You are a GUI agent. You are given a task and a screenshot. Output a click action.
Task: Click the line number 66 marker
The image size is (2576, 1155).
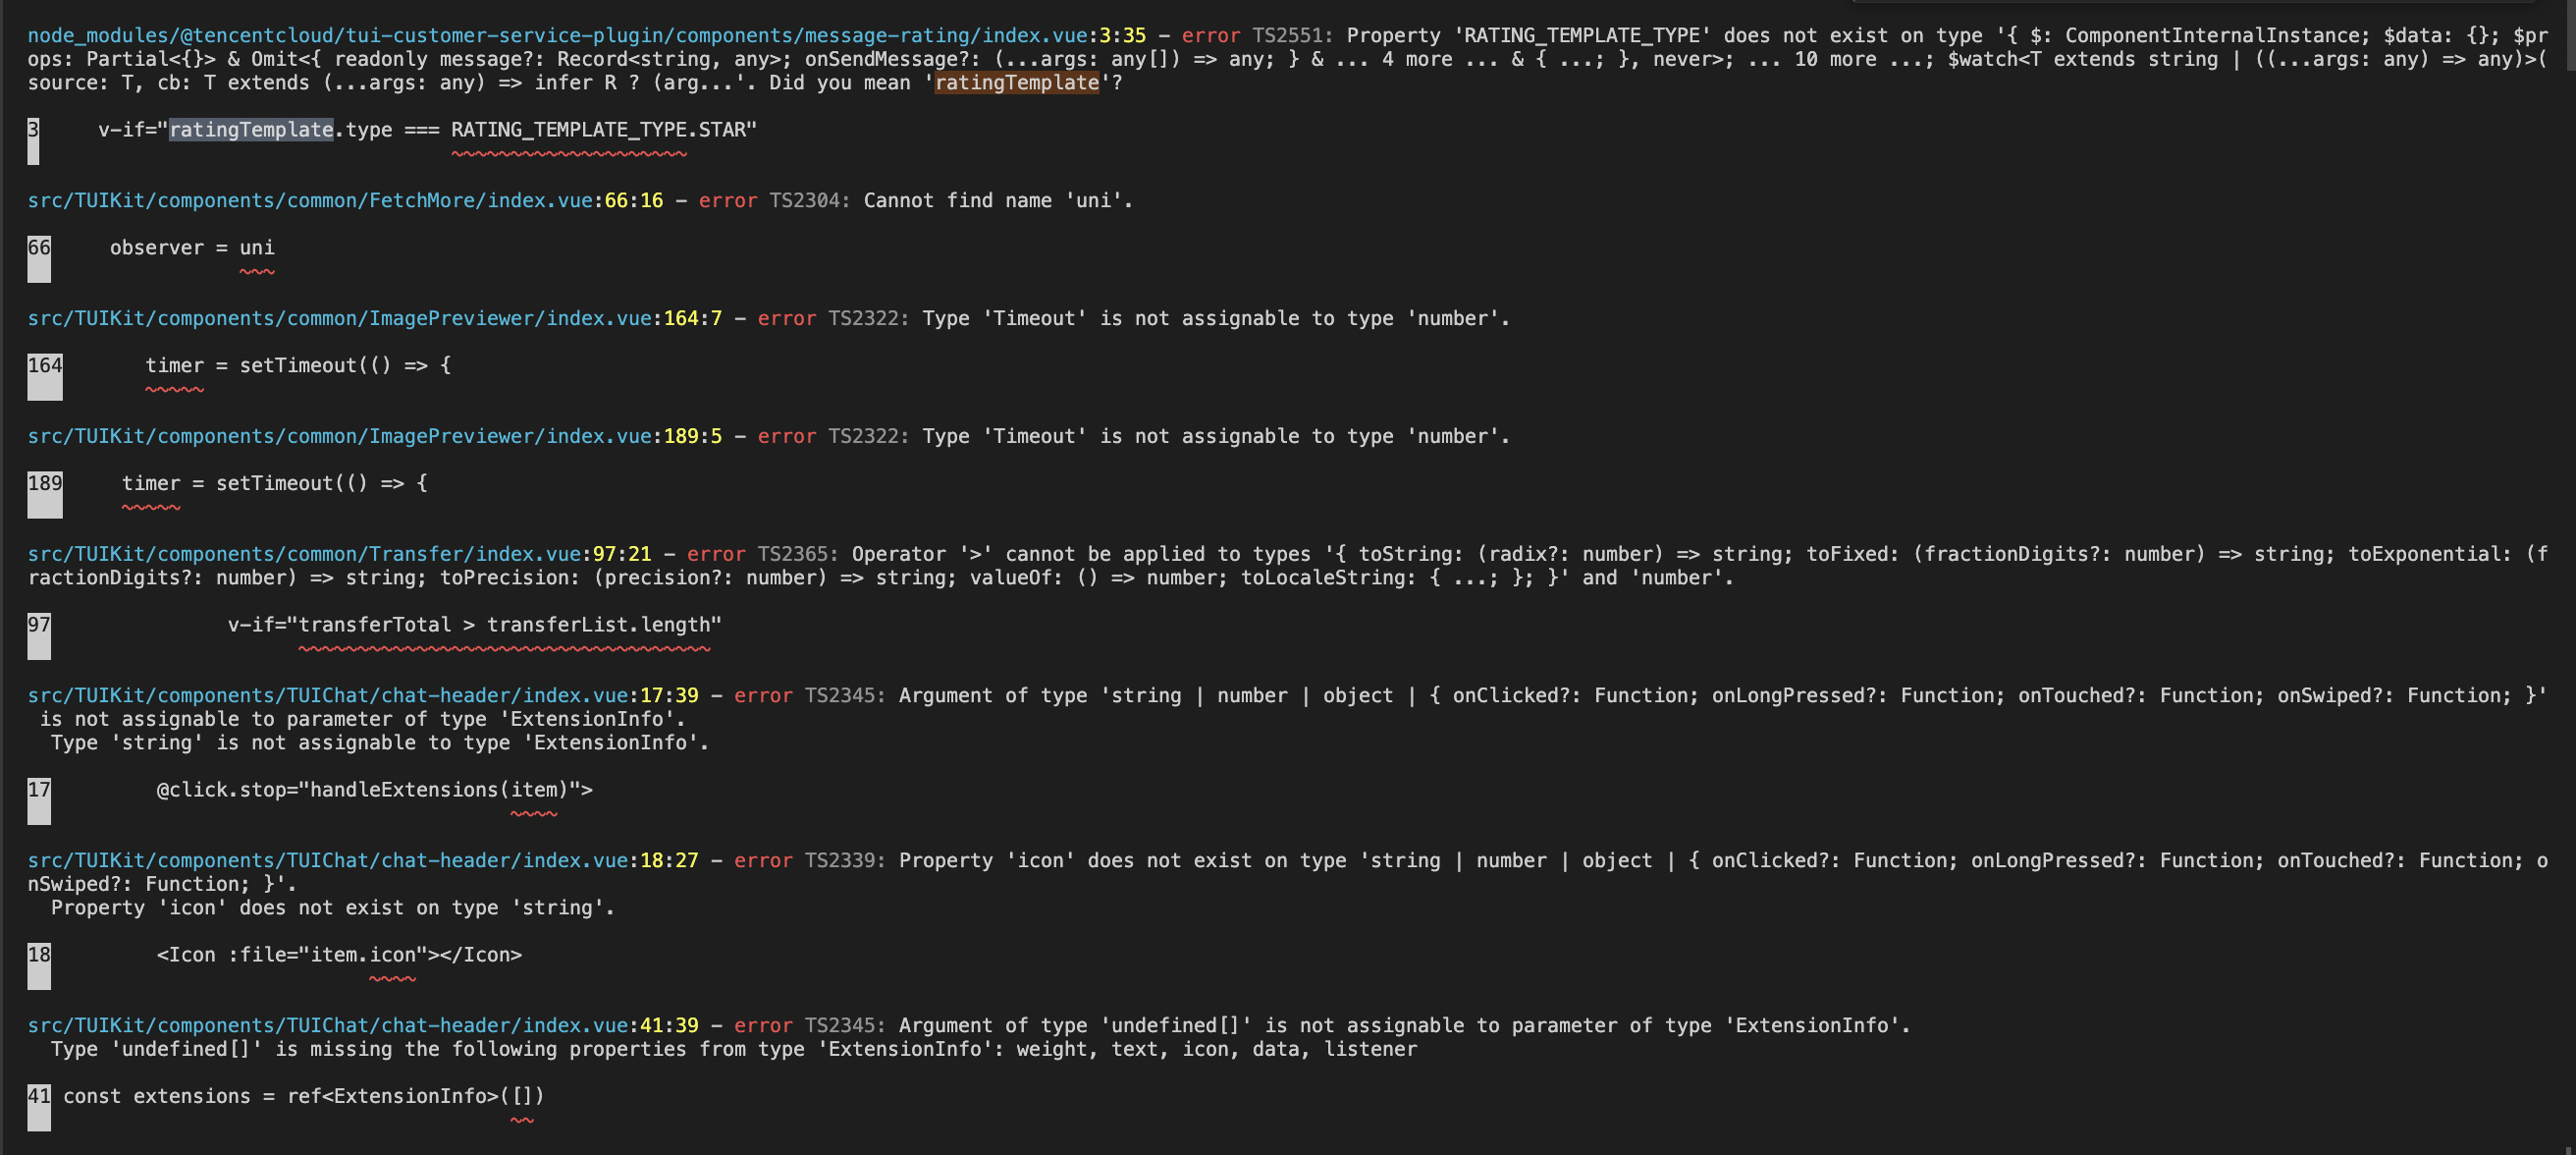(39, 258)
